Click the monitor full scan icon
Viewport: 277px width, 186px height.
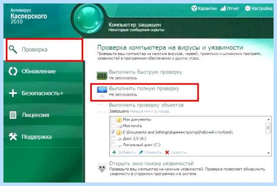pos(102,91)
